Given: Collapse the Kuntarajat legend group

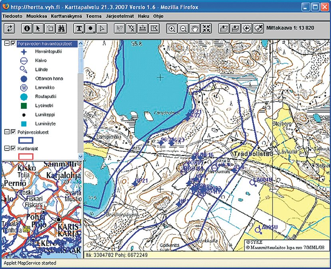Looking at the screenshot, I should [7, 148].
